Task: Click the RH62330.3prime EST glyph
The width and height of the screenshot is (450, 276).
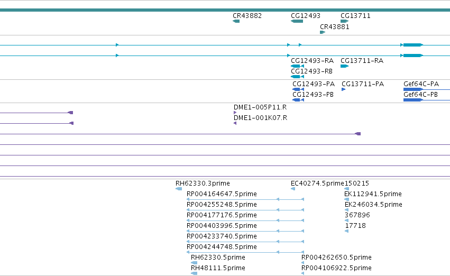Action: point(179,189)
